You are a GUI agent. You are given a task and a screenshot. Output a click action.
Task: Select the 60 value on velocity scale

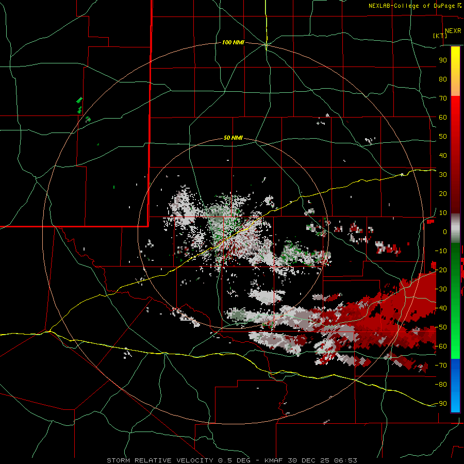[x=443, y=118]
